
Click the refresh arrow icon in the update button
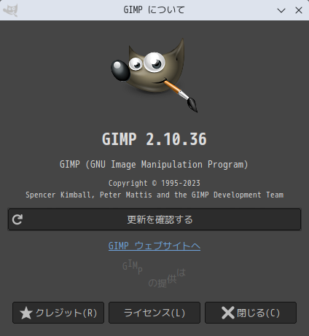17,219
